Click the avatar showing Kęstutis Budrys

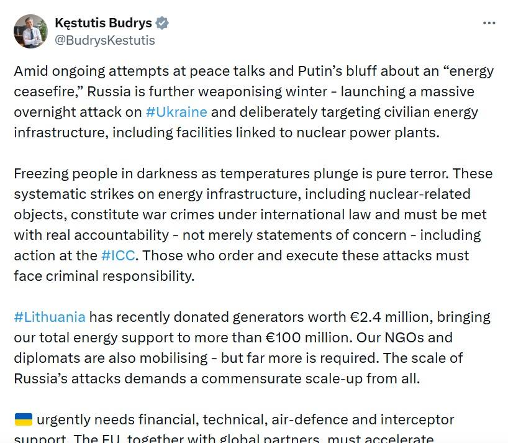(x=30, y=30)
